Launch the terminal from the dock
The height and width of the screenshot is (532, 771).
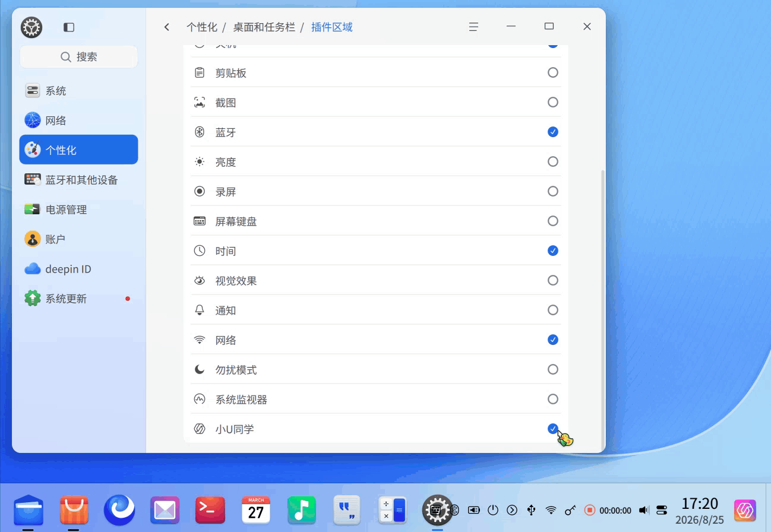(210, 509)
